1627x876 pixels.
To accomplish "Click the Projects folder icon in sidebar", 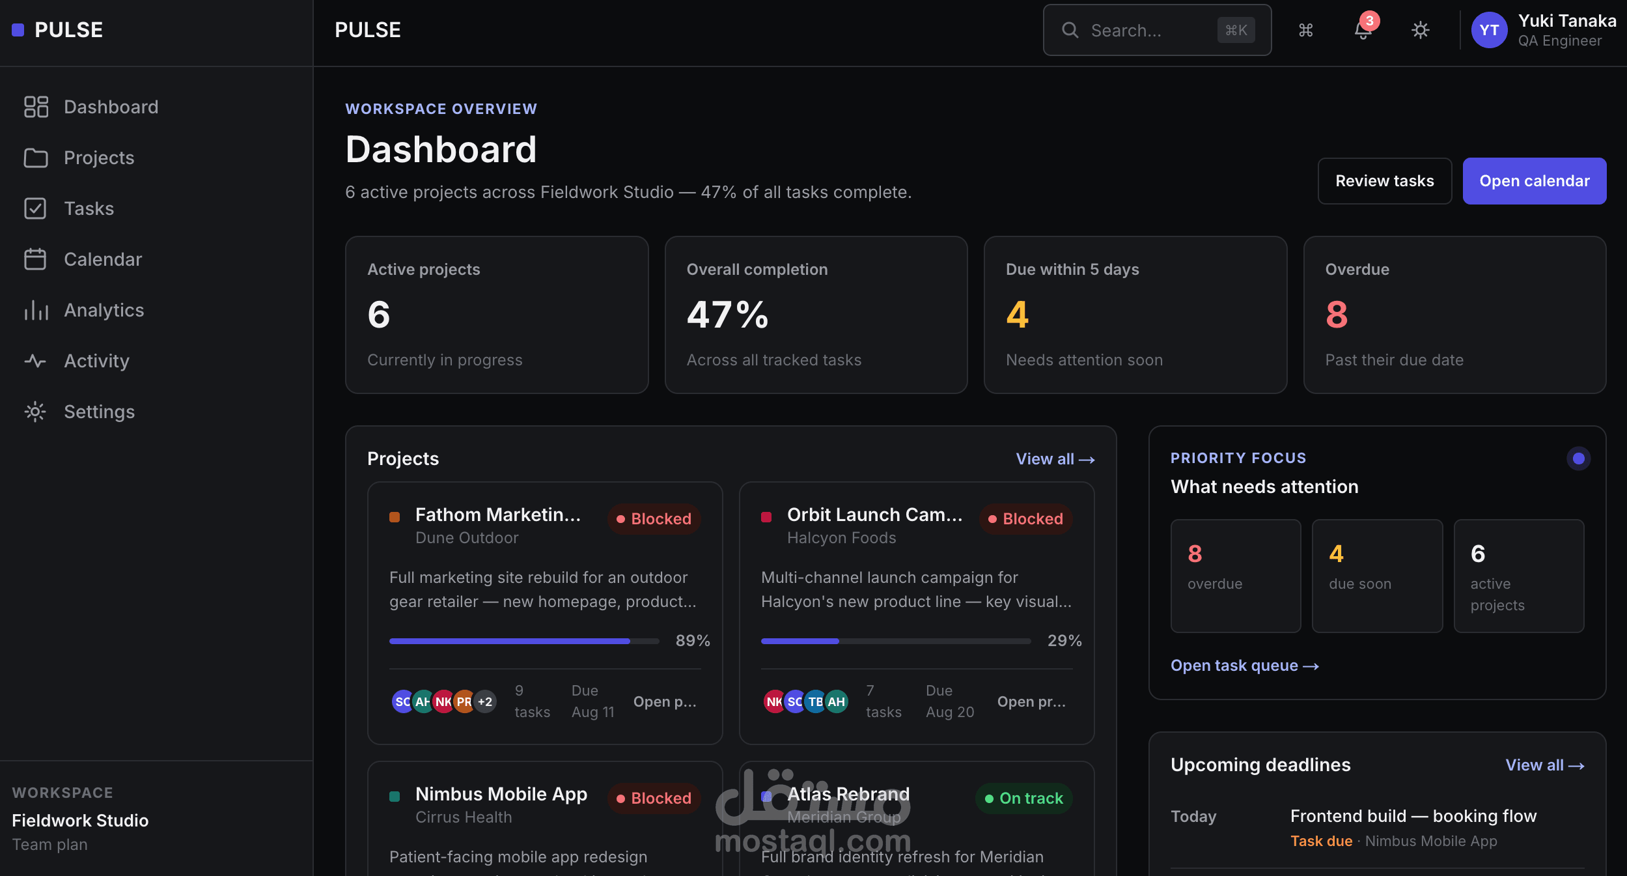I will pyautogui.click(x=36, y=158).
